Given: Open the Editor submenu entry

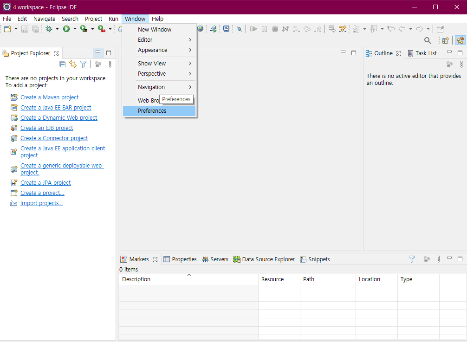Looking at the screenshot, I should click(159, 39).
